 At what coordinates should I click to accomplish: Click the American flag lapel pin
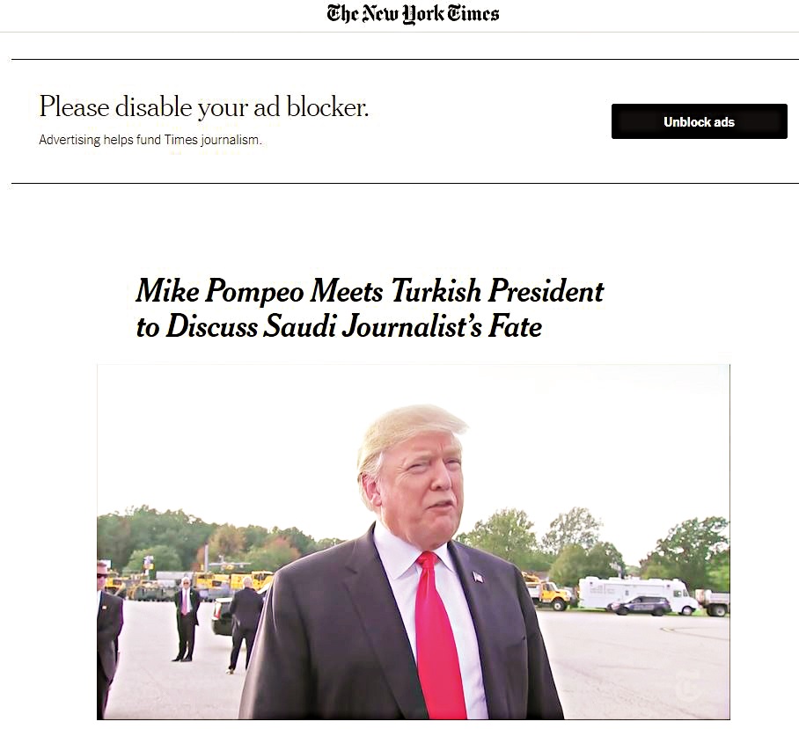click(x=478, y=577)
